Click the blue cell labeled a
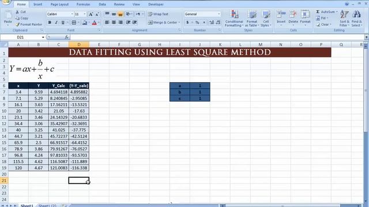 [179, 86]
